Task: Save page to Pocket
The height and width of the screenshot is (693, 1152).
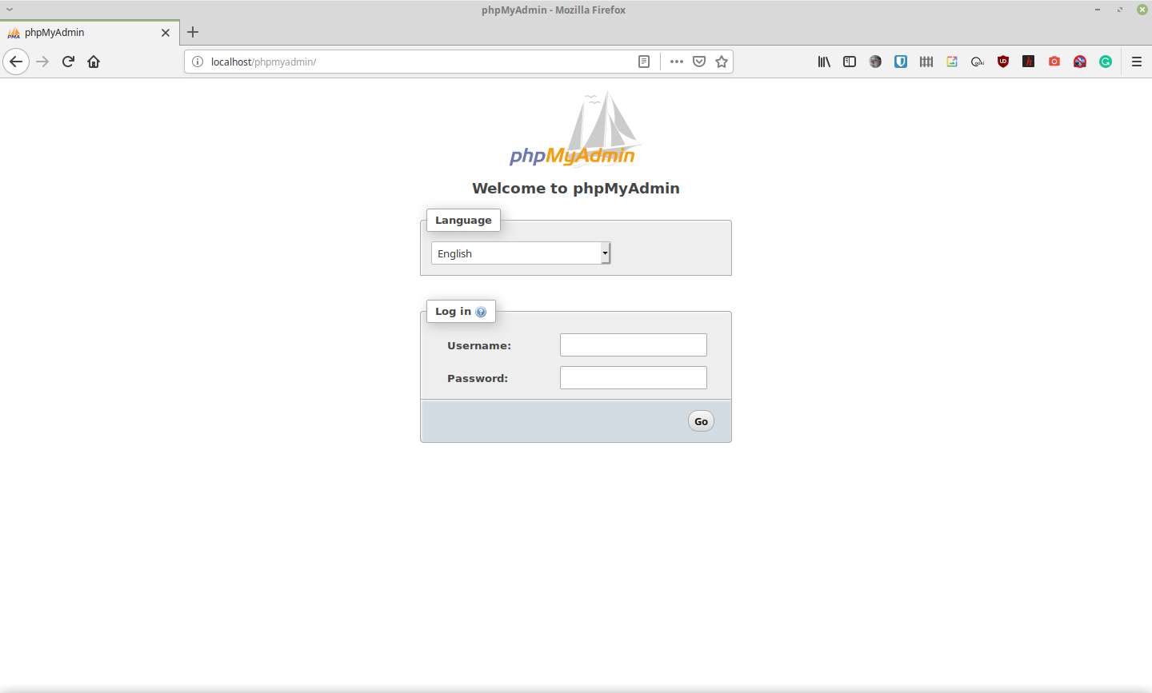Action: point(699,62)
